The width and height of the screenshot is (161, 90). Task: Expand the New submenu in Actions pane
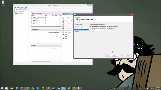click(x=66, y=16)
